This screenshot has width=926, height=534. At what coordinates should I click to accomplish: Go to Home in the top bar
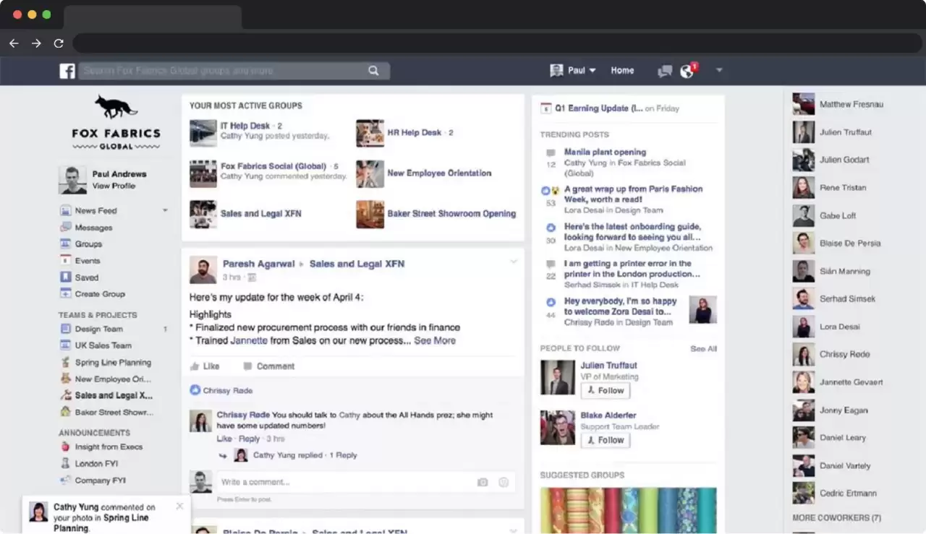[622, 70]
